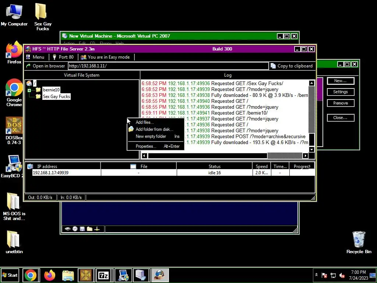Click the server URL address field
377x283 pixels.
[x=168, y=66]
